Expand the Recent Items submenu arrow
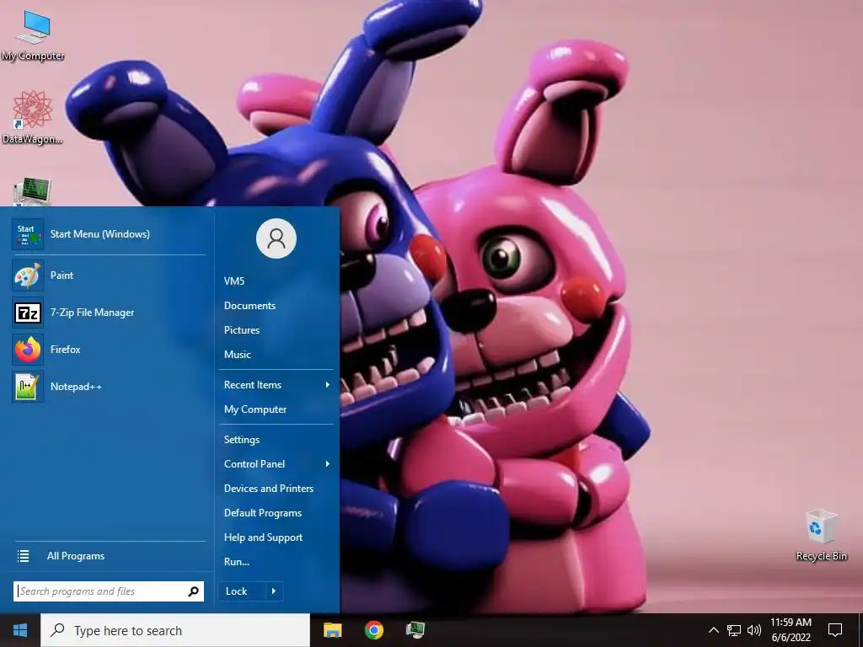 point(328,384)
